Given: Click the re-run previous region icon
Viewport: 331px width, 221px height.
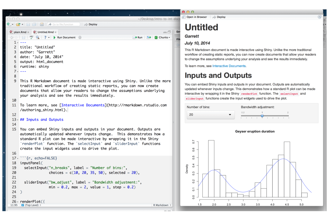Looking at the screenshot, I should tap(149, 37).
